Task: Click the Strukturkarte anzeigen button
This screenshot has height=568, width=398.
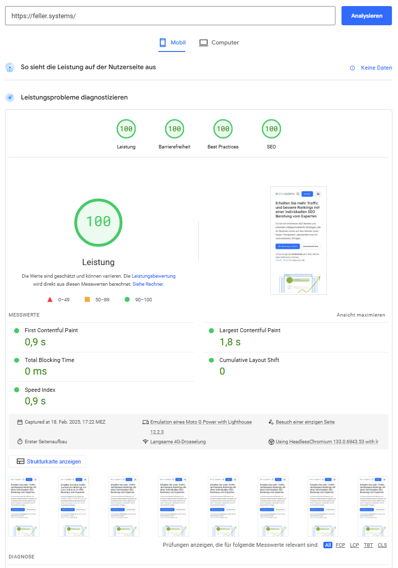Action: click(x=47, y=461)
